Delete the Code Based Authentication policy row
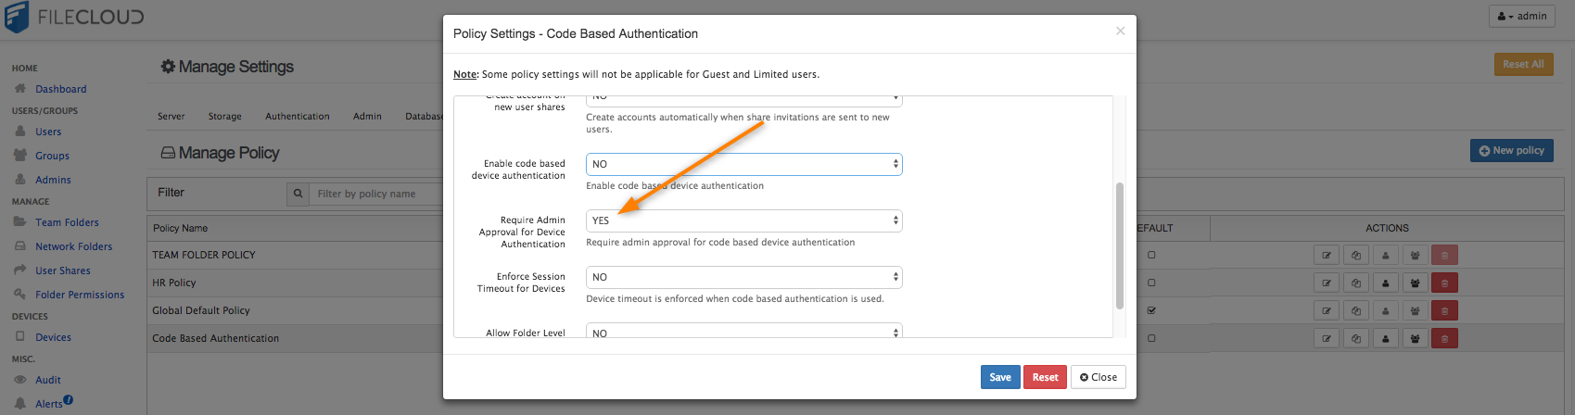 [x=1444, y=339]
